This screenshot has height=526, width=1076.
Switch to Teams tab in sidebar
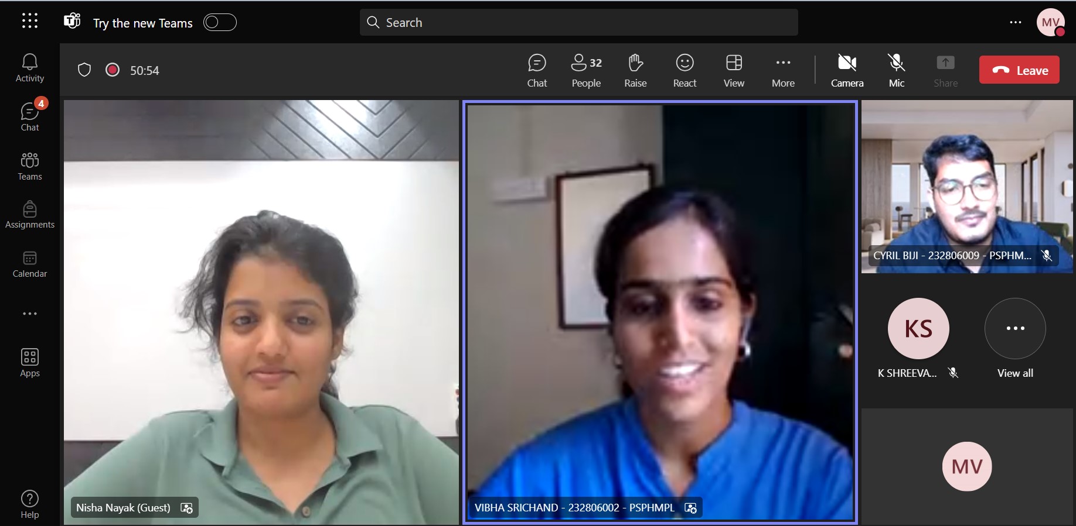tap(30, 166)
